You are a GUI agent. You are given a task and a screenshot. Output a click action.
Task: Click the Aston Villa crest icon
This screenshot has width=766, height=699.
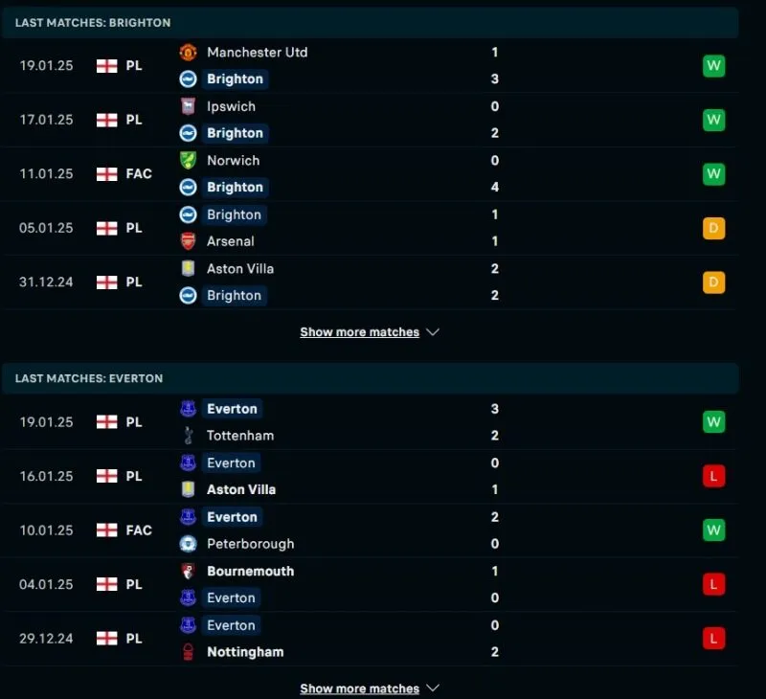[x=188, y=269]
